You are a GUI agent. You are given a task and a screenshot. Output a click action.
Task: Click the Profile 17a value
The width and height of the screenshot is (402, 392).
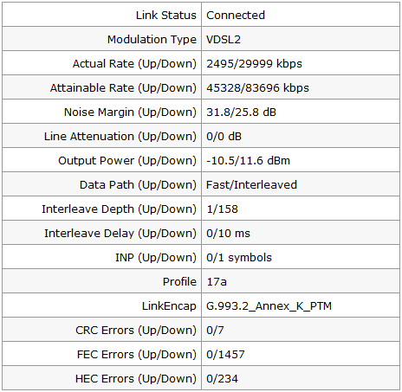217,282
